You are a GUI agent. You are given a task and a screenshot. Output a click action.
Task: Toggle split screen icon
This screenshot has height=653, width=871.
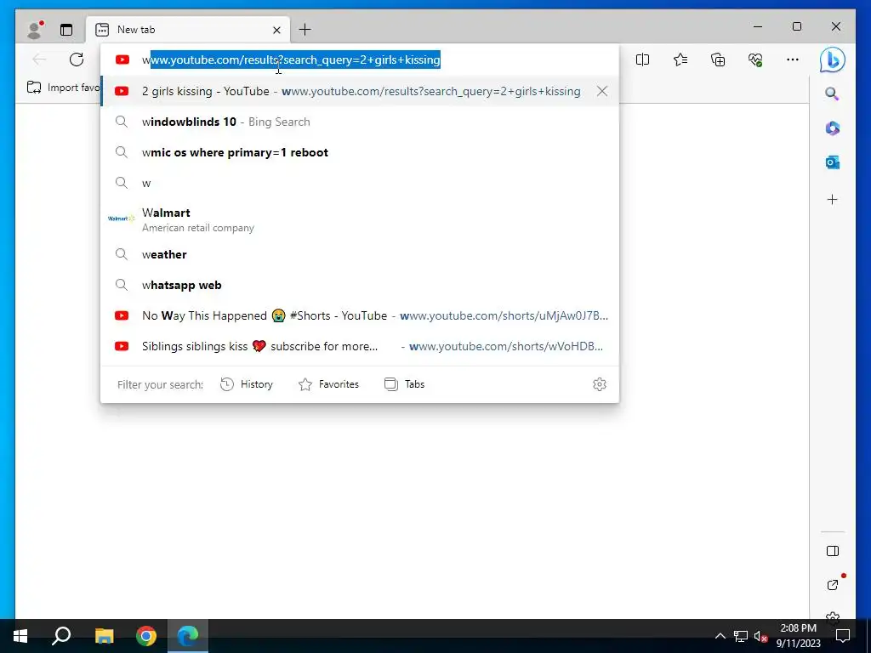click(642, 60)
